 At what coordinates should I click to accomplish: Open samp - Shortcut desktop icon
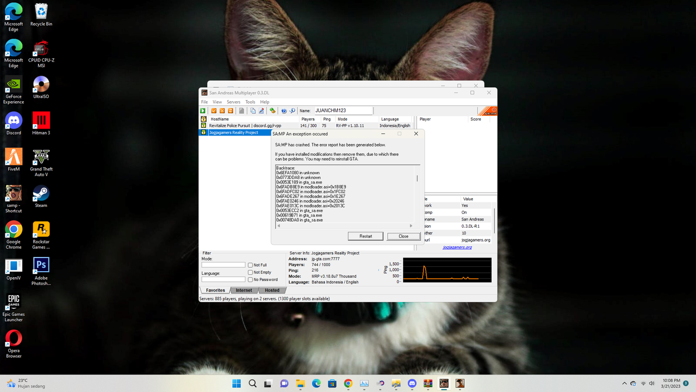tap(14, 199)
